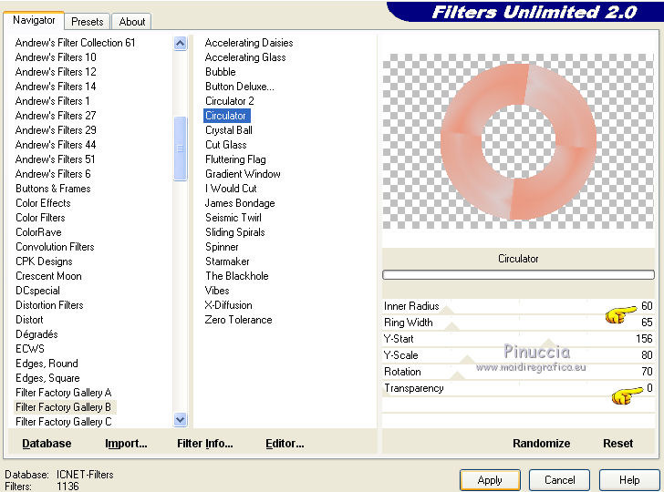Choose Sliding Spirals filter
664x492 pixels.
235,232
